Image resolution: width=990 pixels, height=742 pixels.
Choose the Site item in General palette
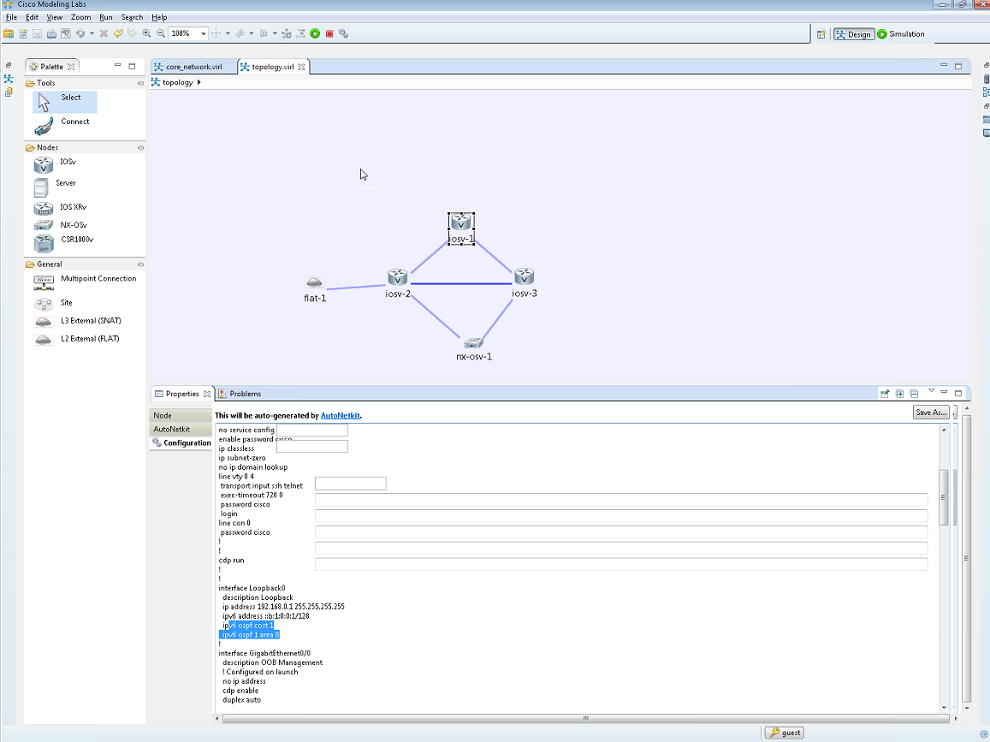tap(53, 304)
